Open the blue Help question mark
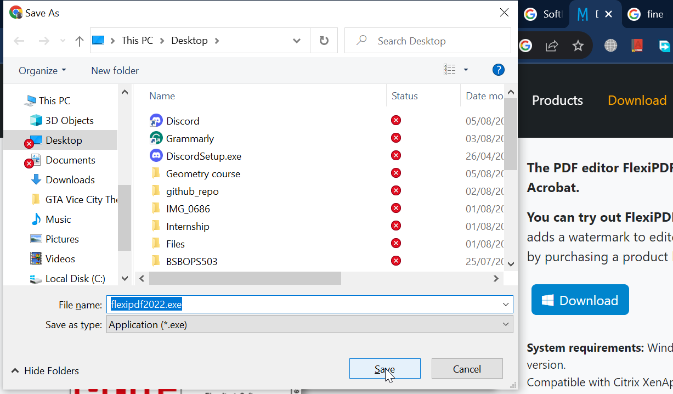The image size is (673, 394). pyautogui.click(x=498, y=70)
